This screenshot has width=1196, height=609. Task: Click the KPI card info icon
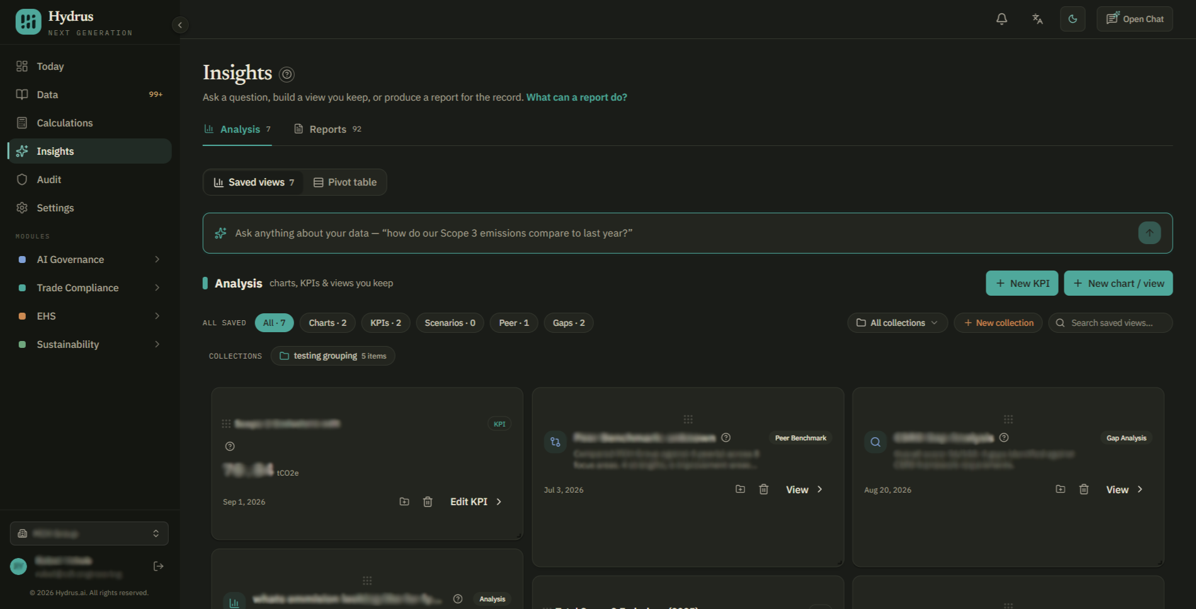[230, 446]
